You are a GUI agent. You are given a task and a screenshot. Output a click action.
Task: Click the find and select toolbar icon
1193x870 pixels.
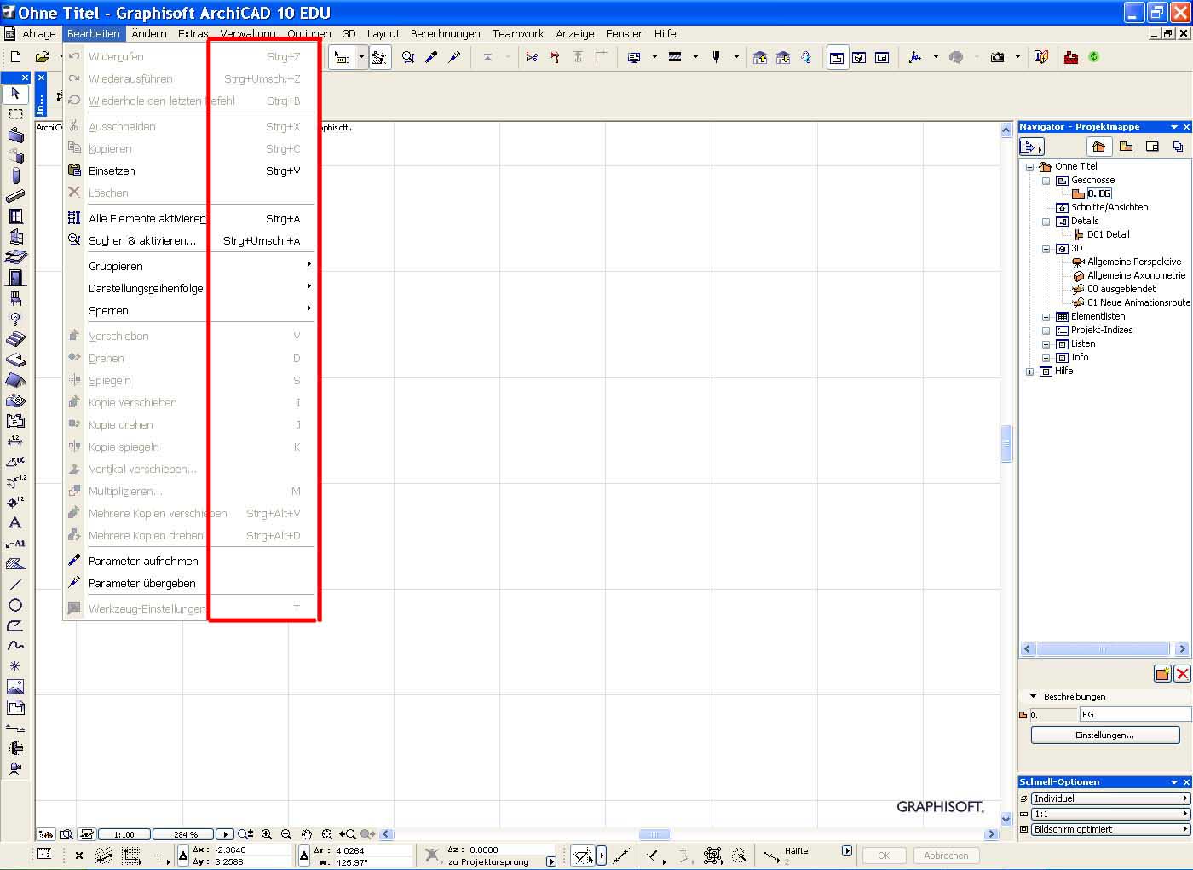pyautogui.click(x=408, y=57)
